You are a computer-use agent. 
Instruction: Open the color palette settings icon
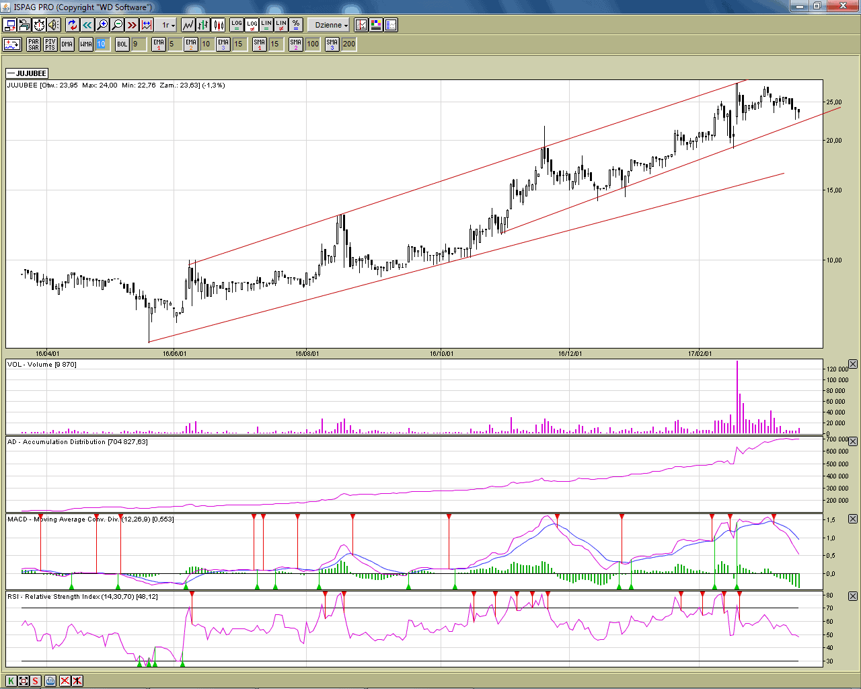(376, 25)
